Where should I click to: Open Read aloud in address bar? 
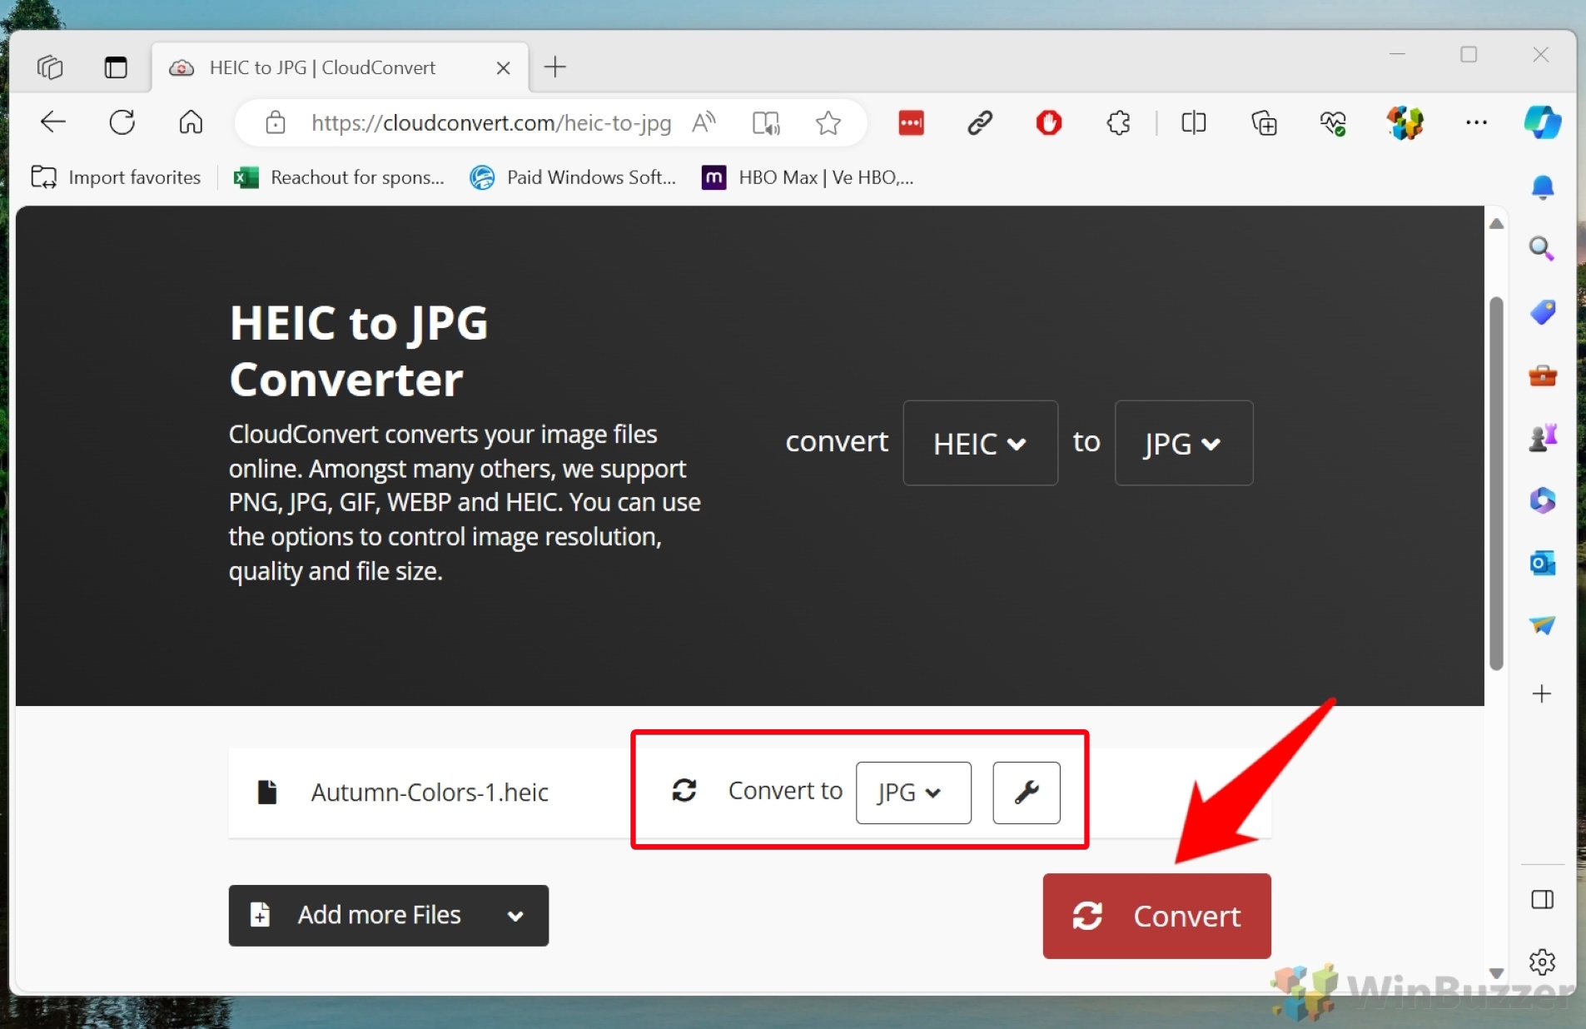[704, 123]
